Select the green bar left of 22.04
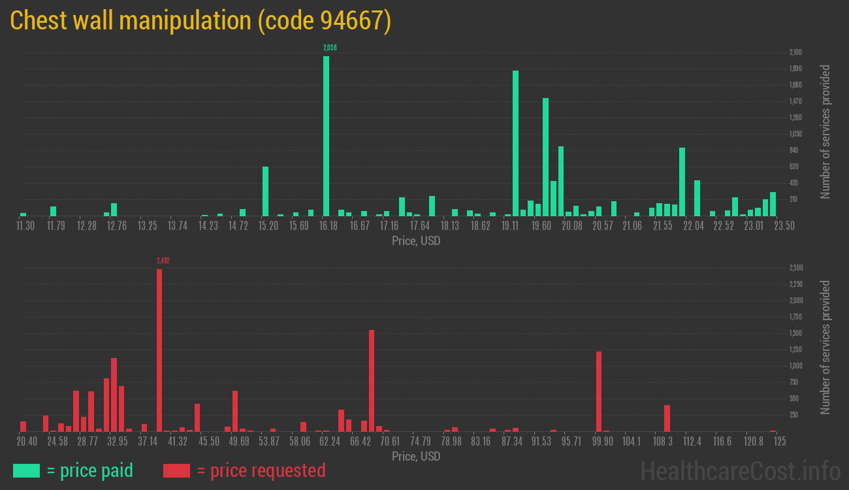The image size is (849, 490). click(x=682, y=182)
